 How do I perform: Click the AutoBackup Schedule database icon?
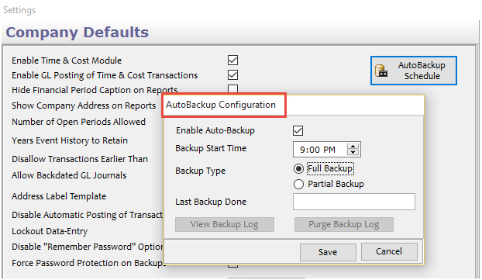pyautogui.click(x=381, y=71)
